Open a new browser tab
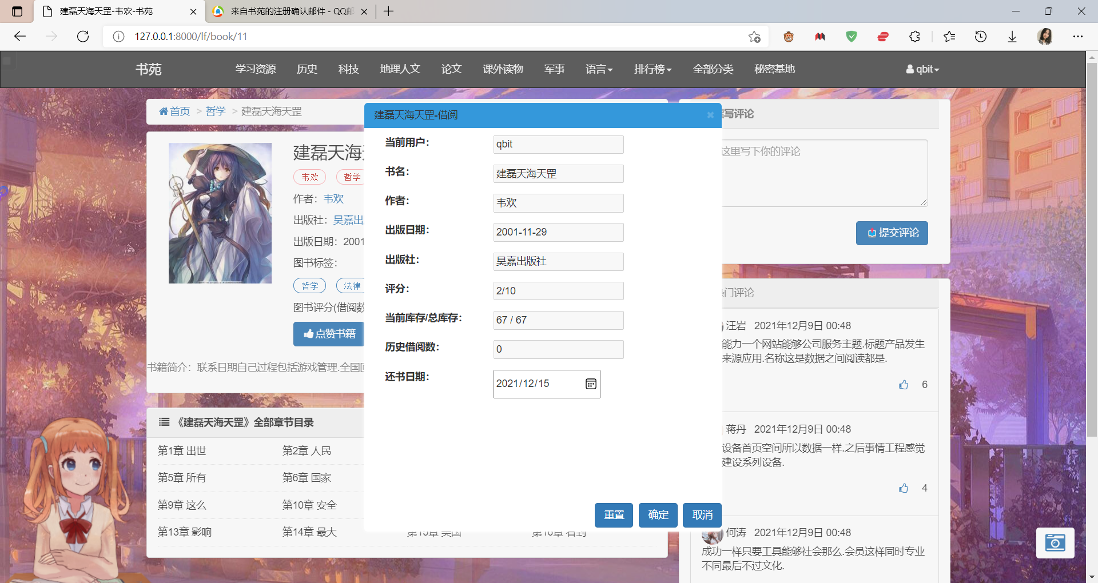Screen dimensions: 1098x583 coord(389,11)
